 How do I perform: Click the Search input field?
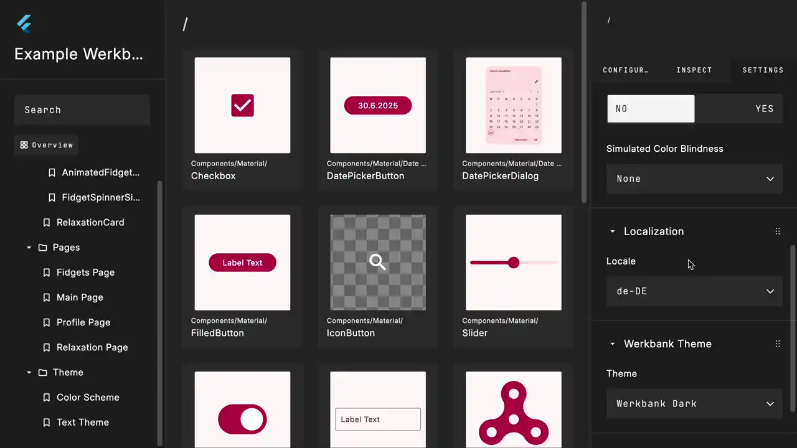pyautogui.click(x=82, y=110)
